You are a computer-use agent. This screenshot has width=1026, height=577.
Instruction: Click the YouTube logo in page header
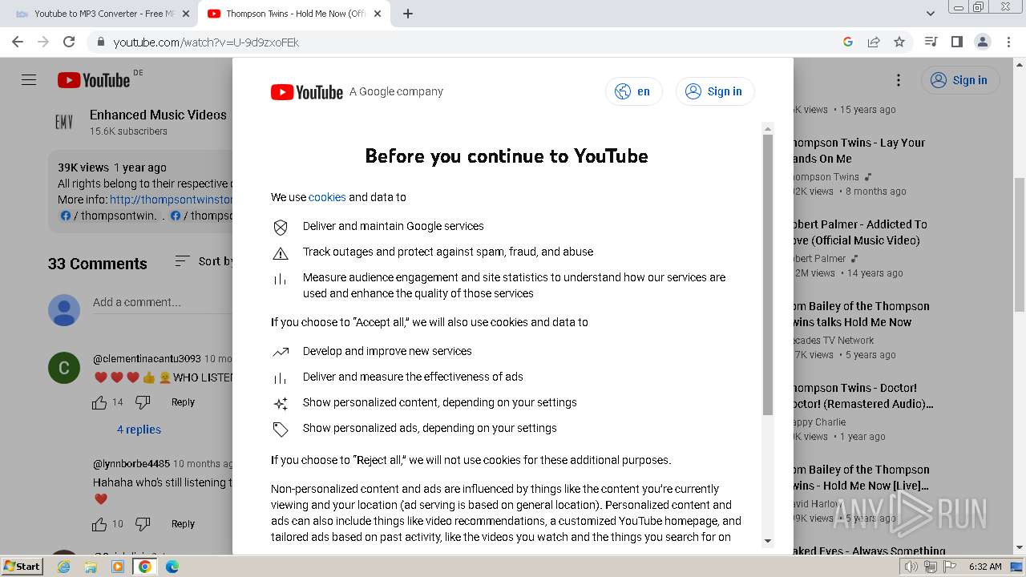(94, 80)
